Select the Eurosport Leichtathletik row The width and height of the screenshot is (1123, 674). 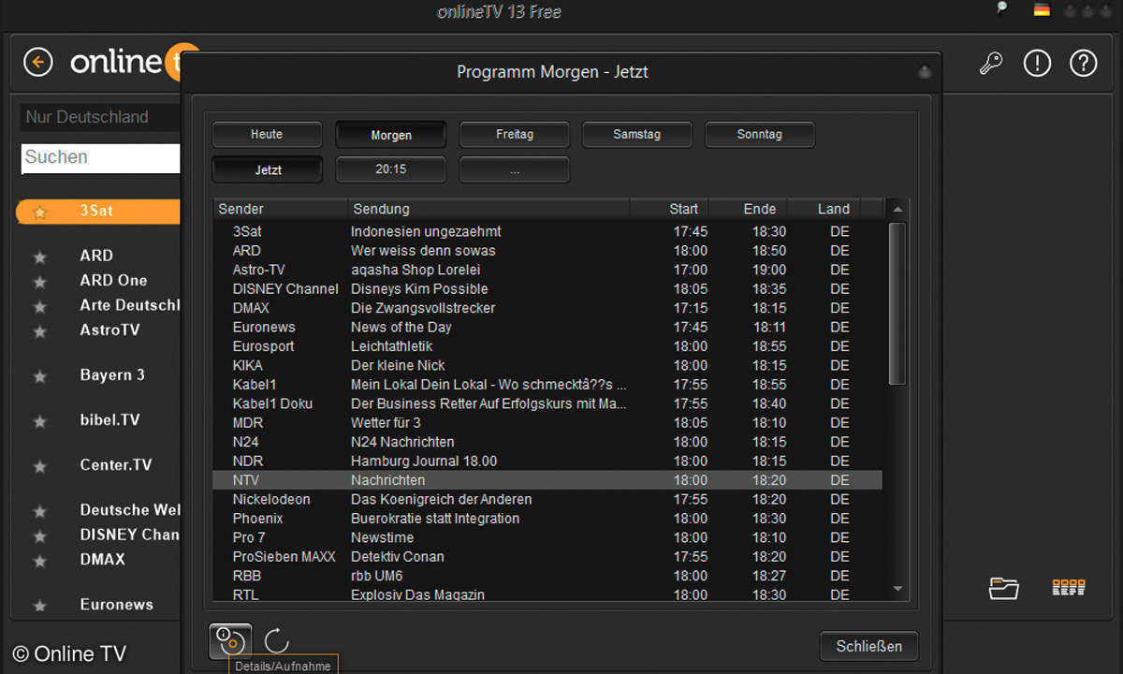(x=547, y=346)
